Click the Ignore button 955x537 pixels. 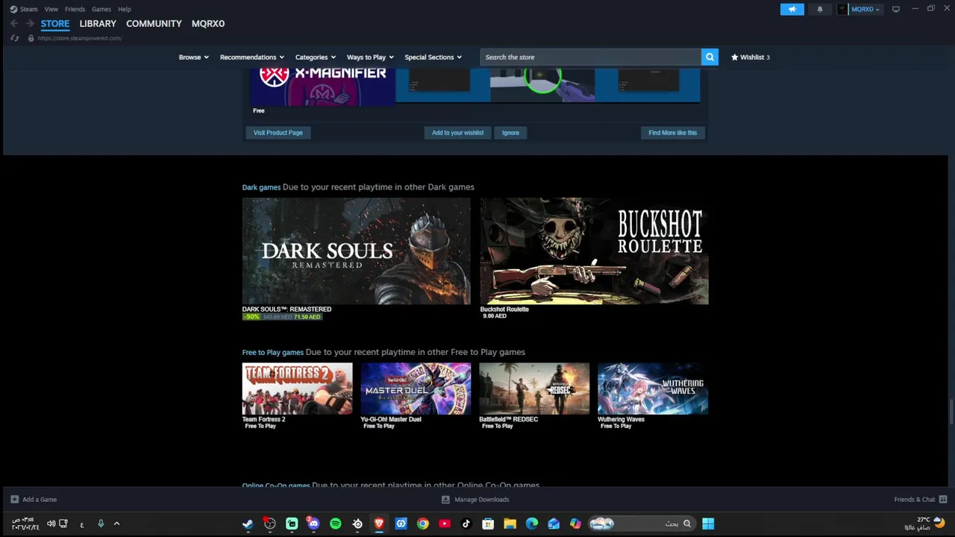(x=510, y=133)
